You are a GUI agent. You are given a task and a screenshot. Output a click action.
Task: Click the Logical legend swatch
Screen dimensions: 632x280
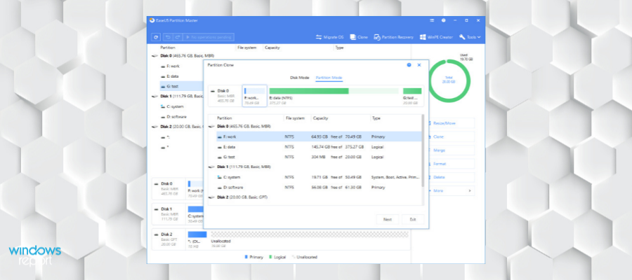(270, 257)
